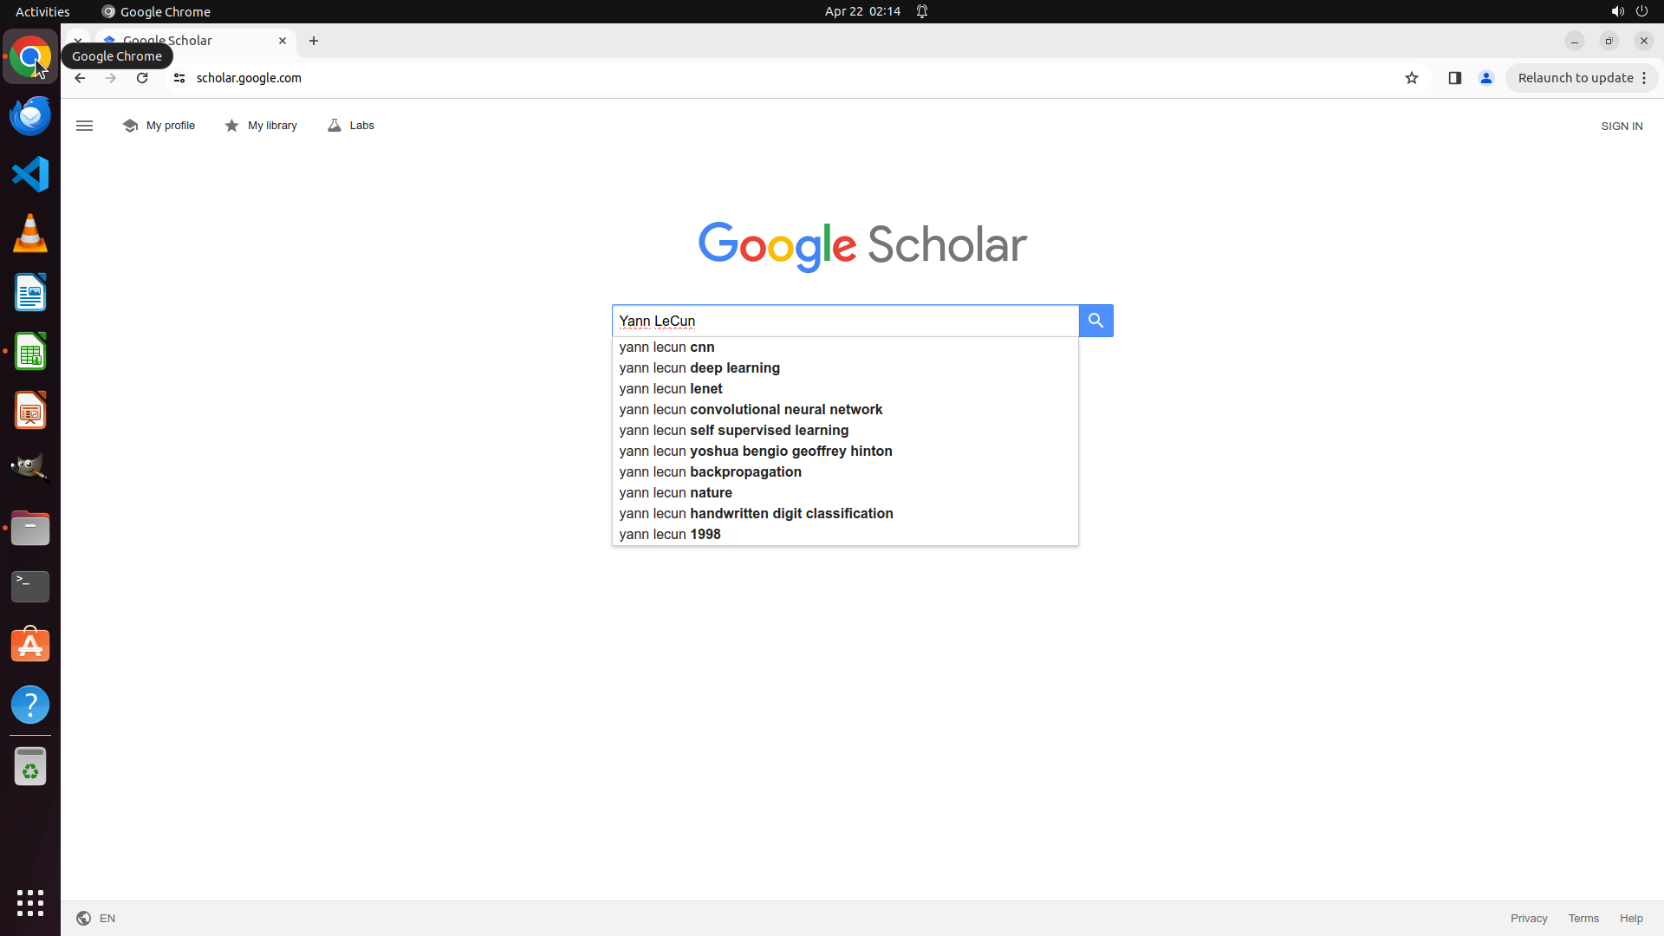Screen dimensions: 1664x936
Task: Choose suggestion "yann lecun backpropagation"
Action: click(710, 471)
